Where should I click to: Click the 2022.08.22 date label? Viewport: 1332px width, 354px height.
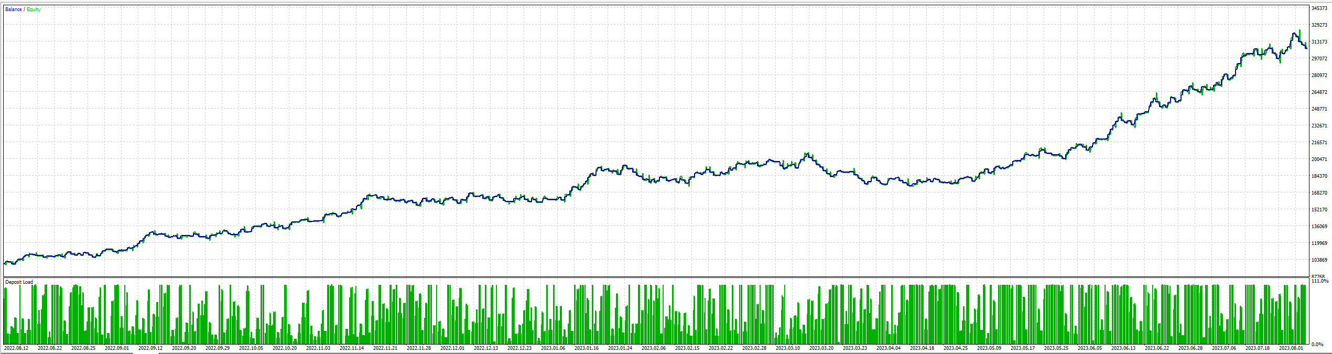point(50,348)
